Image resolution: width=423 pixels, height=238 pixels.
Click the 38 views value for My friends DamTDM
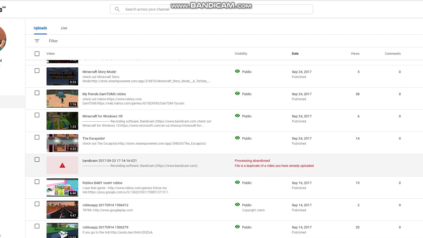(358, 94)
